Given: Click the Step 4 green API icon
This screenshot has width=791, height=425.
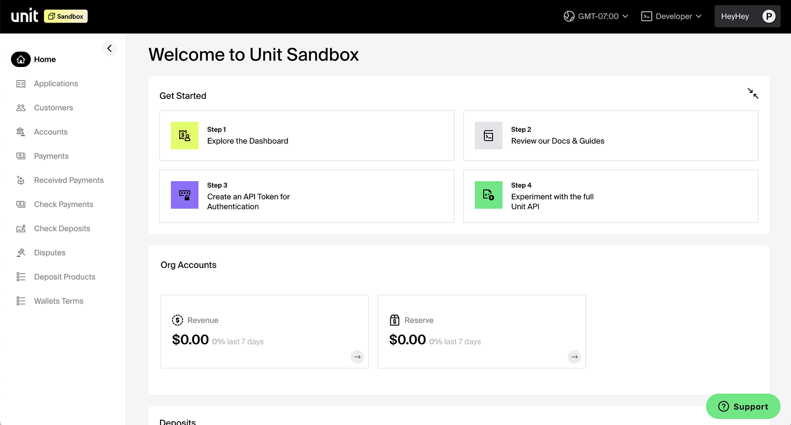Looking at the screenshot, I should (489, 195).
